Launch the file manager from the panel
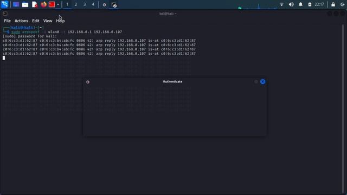 (x=25, y=5)
